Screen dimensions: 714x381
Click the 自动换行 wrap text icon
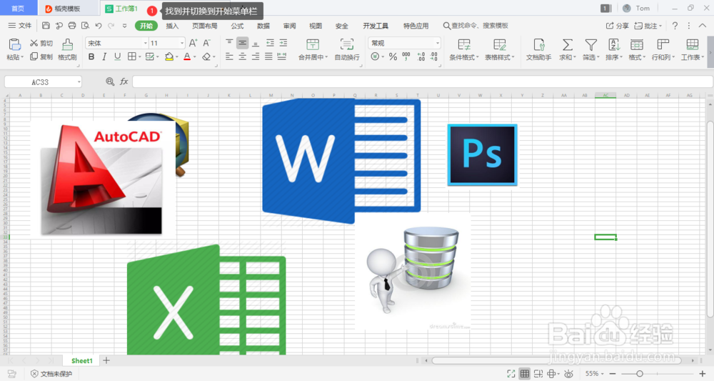tap(347, 44)
